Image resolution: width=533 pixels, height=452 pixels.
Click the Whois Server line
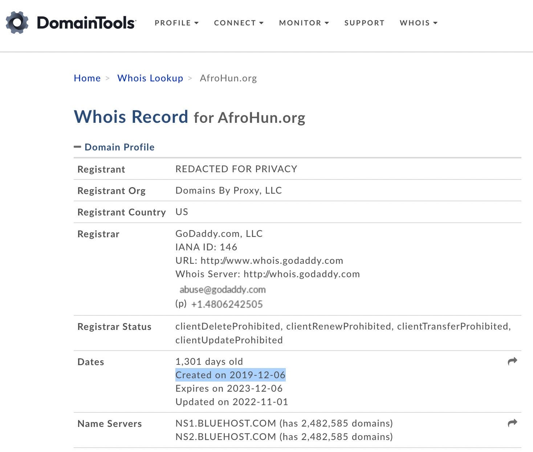[x=268, y=274]
